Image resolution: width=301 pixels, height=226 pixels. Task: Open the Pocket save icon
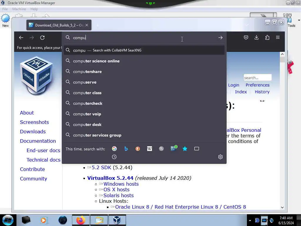(246, 37)
